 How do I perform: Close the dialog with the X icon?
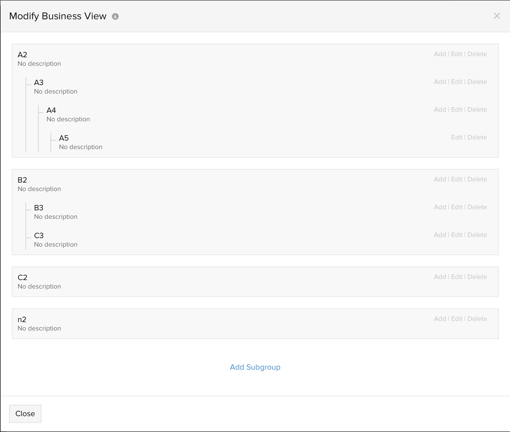pos(496,16)
